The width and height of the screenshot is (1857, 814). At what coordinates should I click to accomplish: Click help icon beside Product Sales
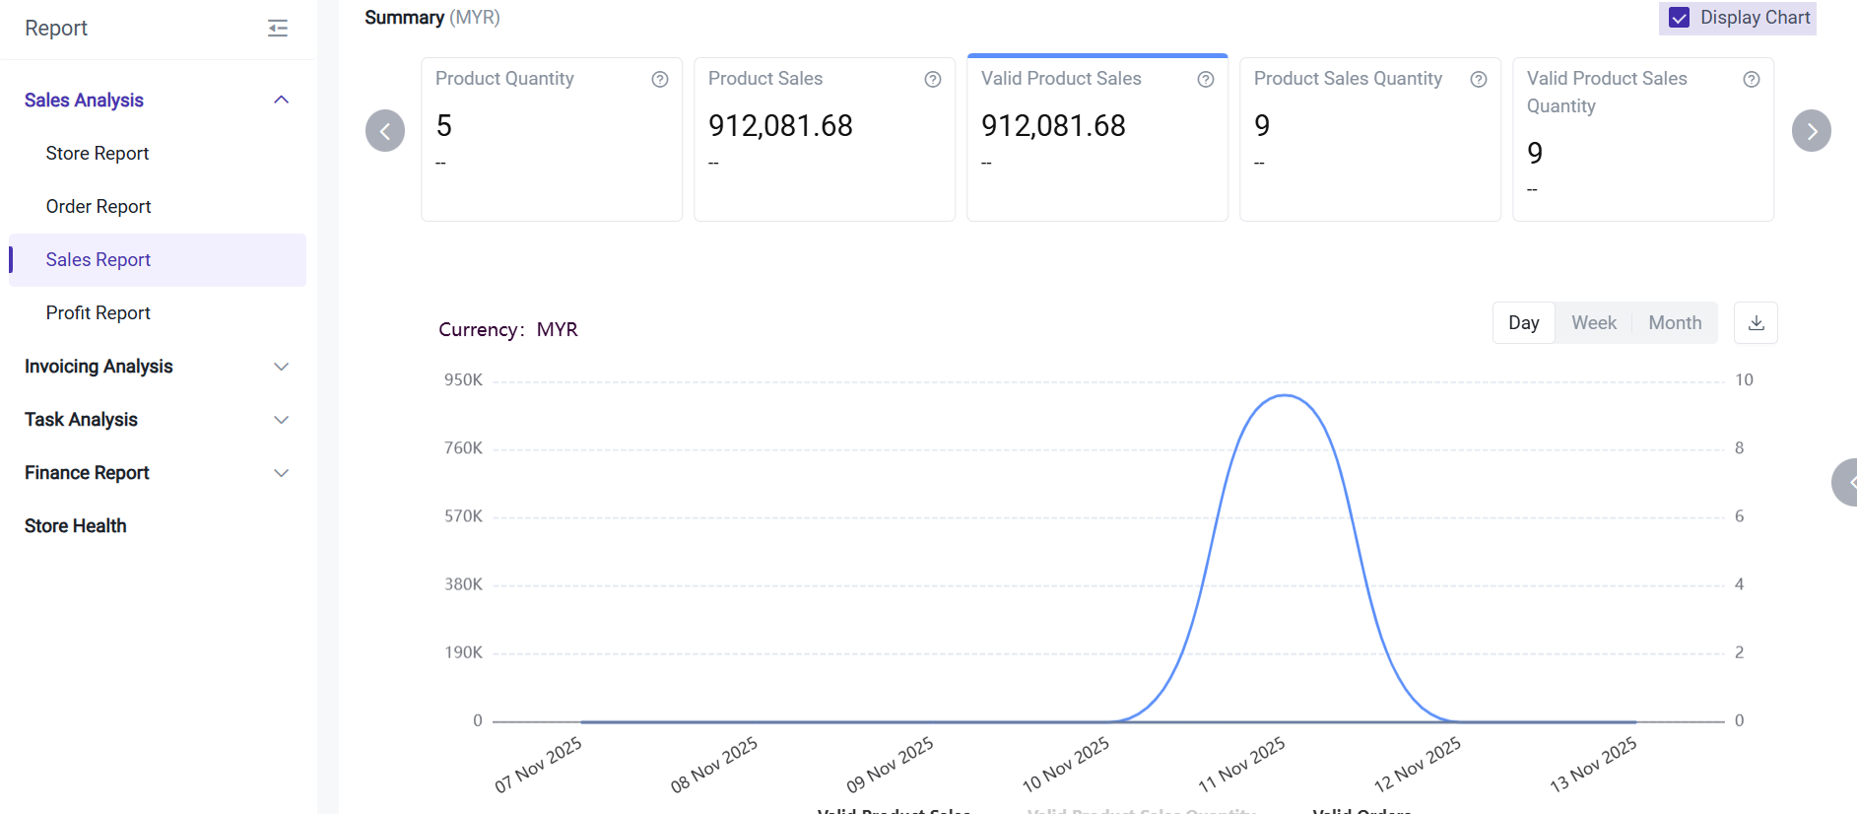click(933, 80)
